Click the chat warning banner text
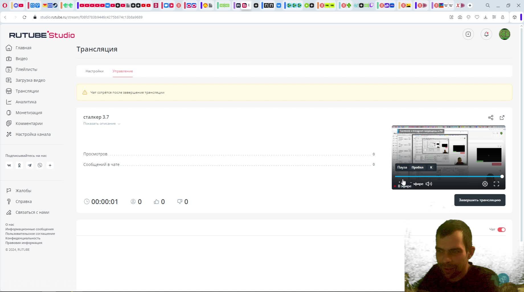This screenshot has width=524, height=292. 127,92
